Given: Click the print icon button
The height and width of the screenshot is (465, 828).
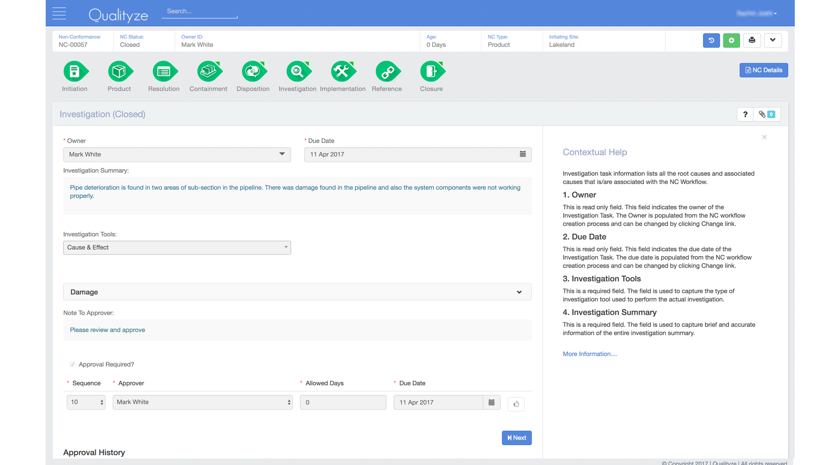Looking at the screenshot, I should click(x=752, y=40).
